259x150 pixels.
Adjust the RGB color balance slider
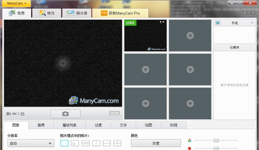coord(216,141)
